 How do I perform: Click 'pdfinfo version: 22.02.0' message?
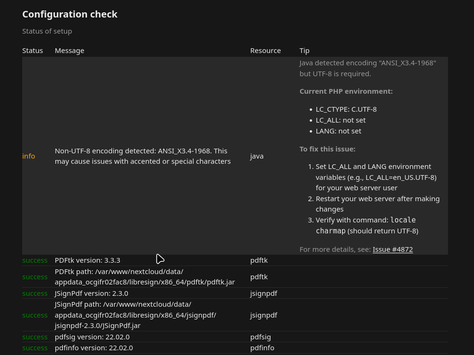(x=94, y=348)
